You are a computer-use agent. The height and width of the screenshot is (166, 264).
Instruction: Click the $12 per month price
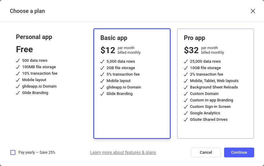pos(108,50)
